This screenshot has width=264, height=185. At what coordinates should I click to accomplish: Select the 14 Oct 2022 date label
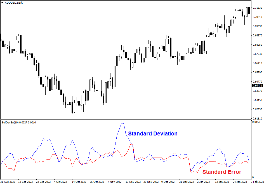point(79,182)
